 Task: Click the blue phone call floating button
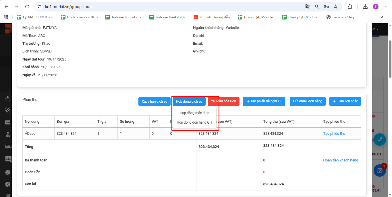380,139
